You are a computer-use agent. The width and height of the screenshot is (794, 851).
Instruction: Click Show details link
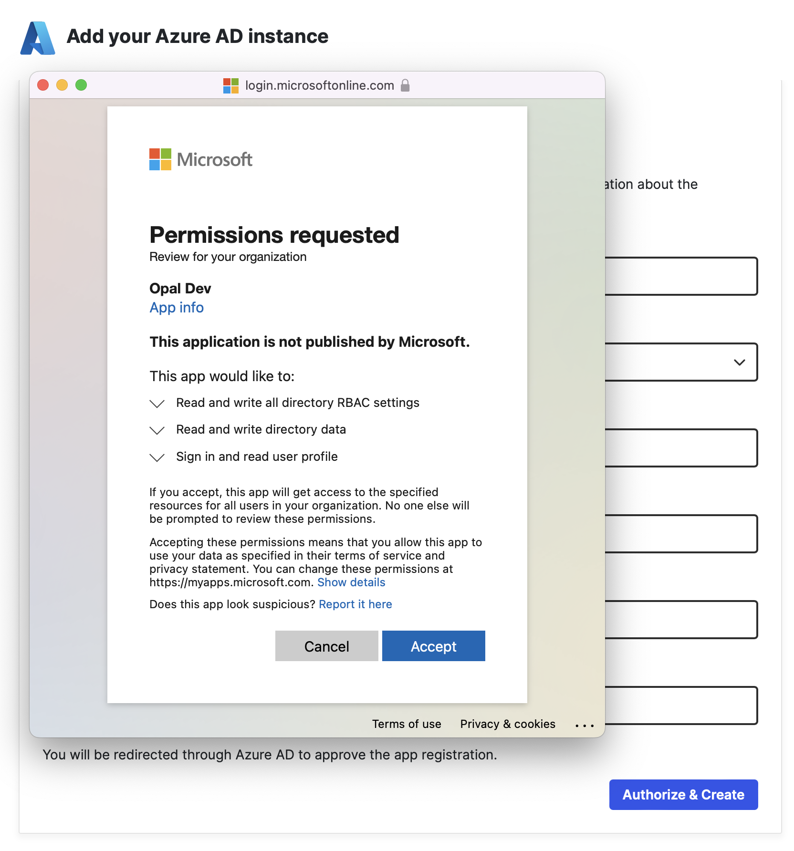pos(351,582)
